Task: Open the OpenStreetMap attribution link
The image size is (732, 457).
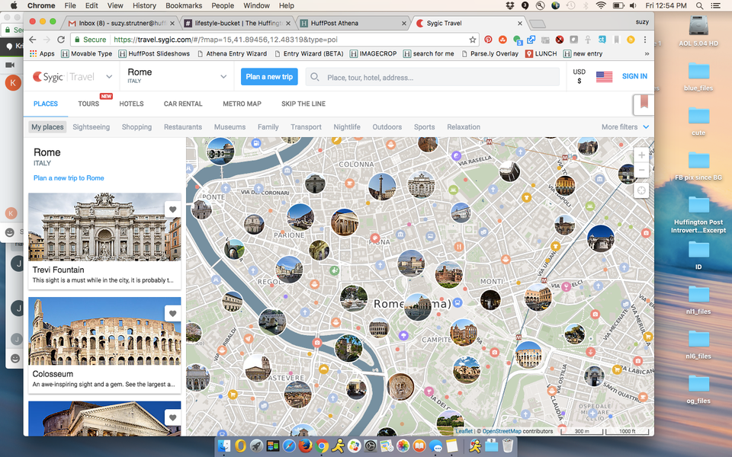Action: tap(502, 431)
